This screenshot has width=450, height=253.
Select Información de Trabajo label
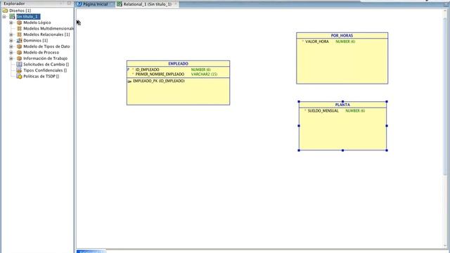[x=45, y=58]
